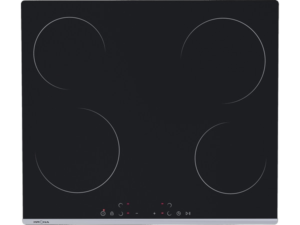Screen dimensions: 300x225
Task: Tap the minus power decrease control
Action: [x=137, y=213]
